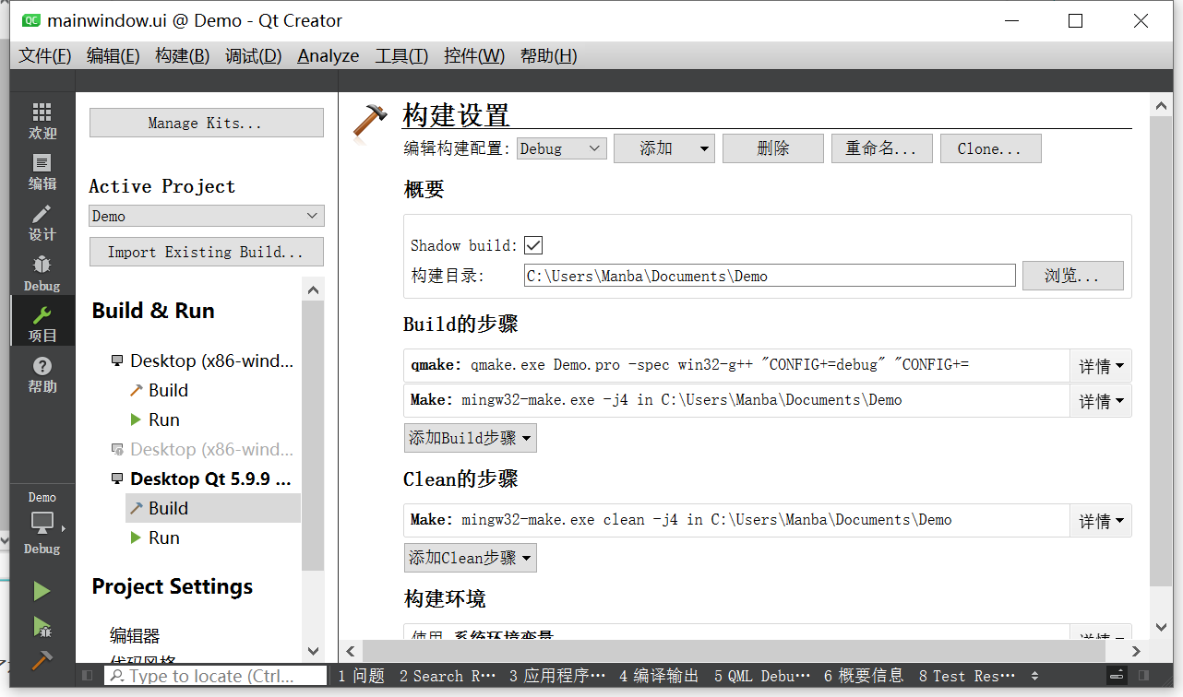This screenshot has width=1183, height=697.
Task: Select the 项目 (Projects) wrench mode
Action: click(x=42, y=323)
